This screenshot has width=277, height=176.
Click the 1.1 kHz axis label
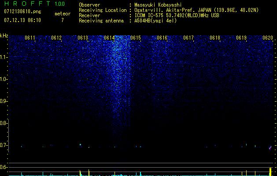coord(3,57)
